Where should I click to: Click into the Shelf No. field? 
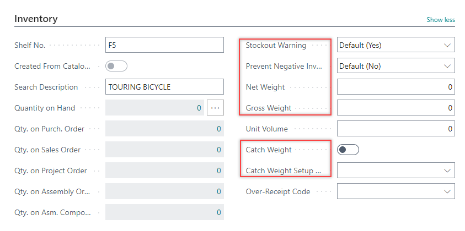tap(164, 45)
